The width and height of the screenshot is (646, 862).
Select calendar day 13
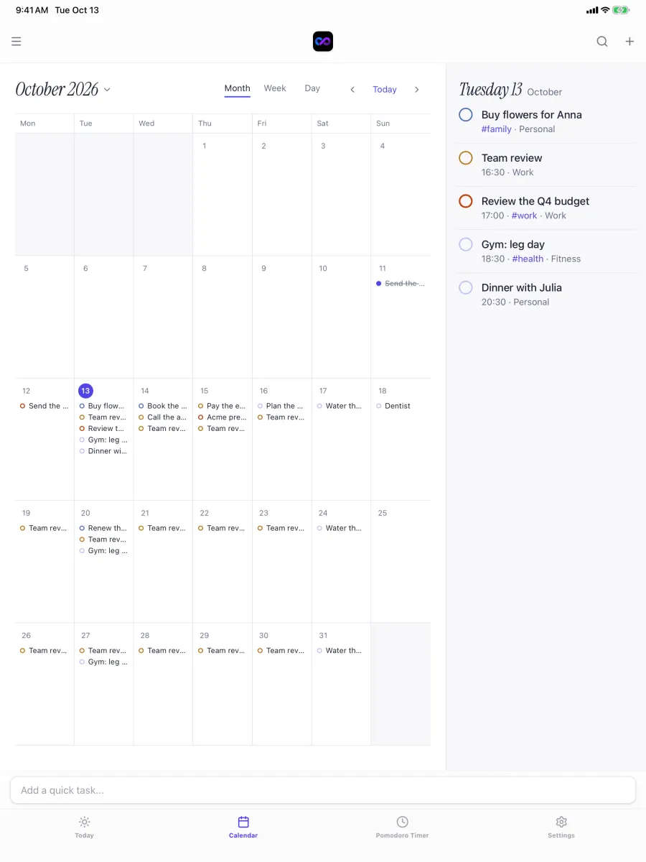[x=85, y=391]
